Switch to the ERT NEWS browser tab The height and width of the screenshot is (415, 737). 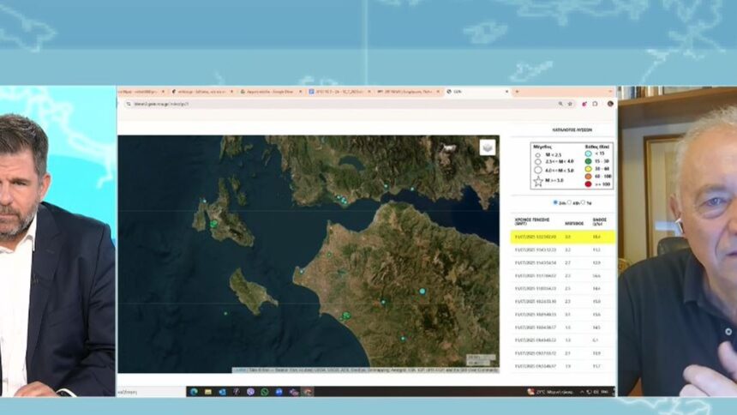click(408, 92)
